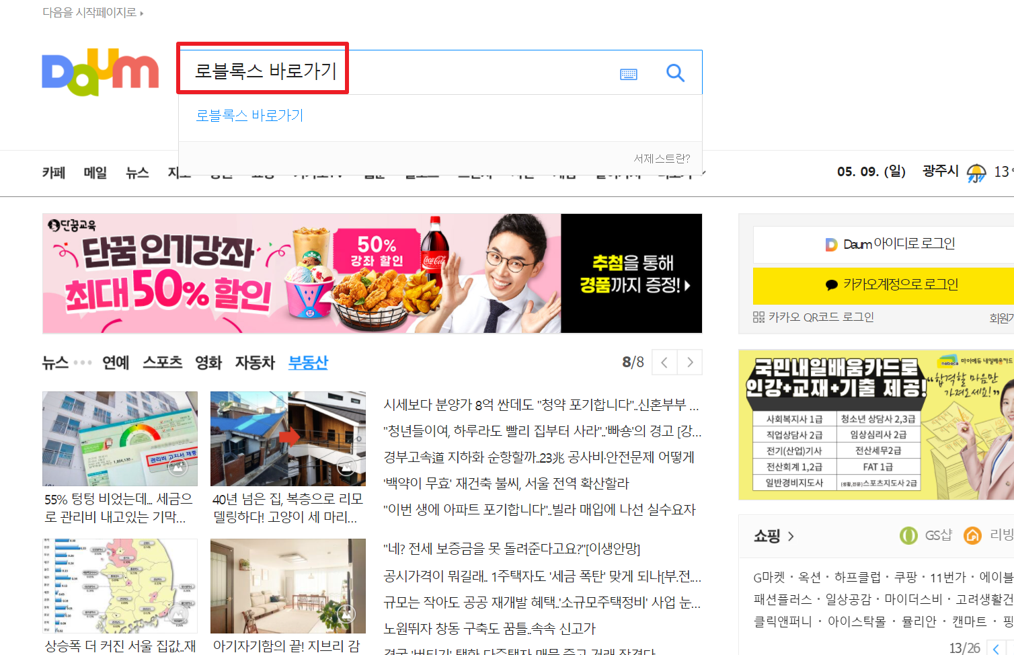Open thumbnail of 40년 넘은 집 article

[288, 438]
